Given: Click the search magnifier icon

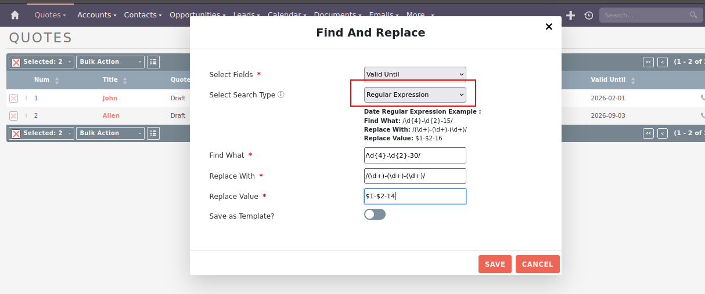Looking at the screenshot, I should point(693,15).
